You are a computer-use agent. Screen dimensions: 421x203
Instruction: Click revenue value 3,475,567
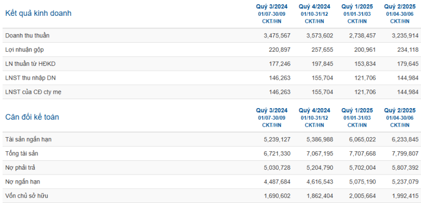tap(277, 35)
